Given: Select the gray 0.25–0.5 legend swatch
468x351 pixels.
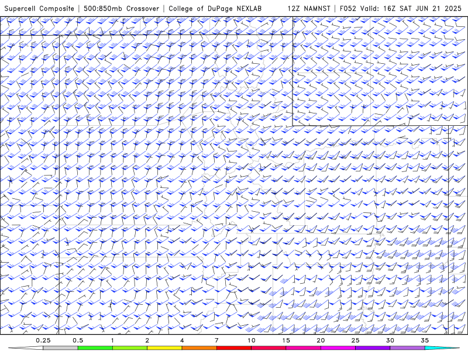Looking at the screenshot, I should tap(60, 348).
